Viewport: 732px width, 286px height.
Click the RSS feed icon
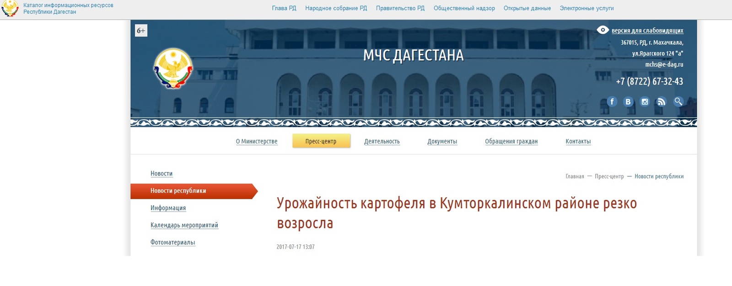pyautogui.click(x=661, y=101)
